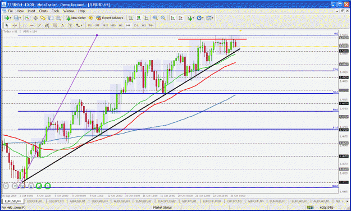351x211 pixels.
Task: Open the Tools menu
Action: 56,11
